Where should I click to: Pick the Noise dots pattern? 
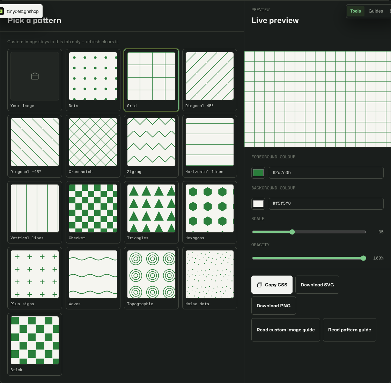(x=209, y=278)
